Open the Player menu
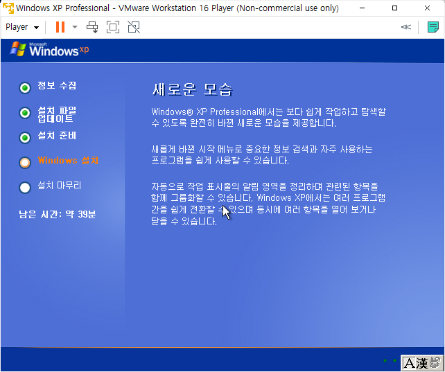This screenshot has width=445, height=372. pyautogui.click(x=22, y=27)
